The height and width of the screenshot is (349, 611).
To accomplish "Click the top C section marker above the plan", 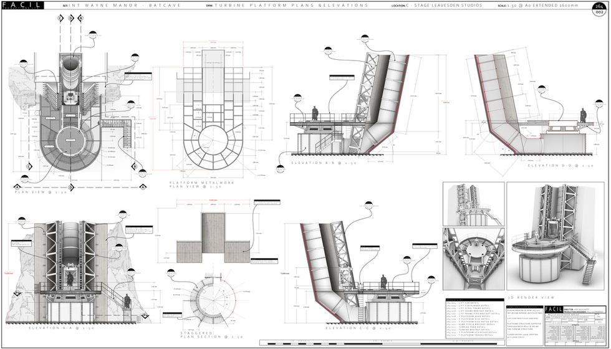I will pos(61,18).
